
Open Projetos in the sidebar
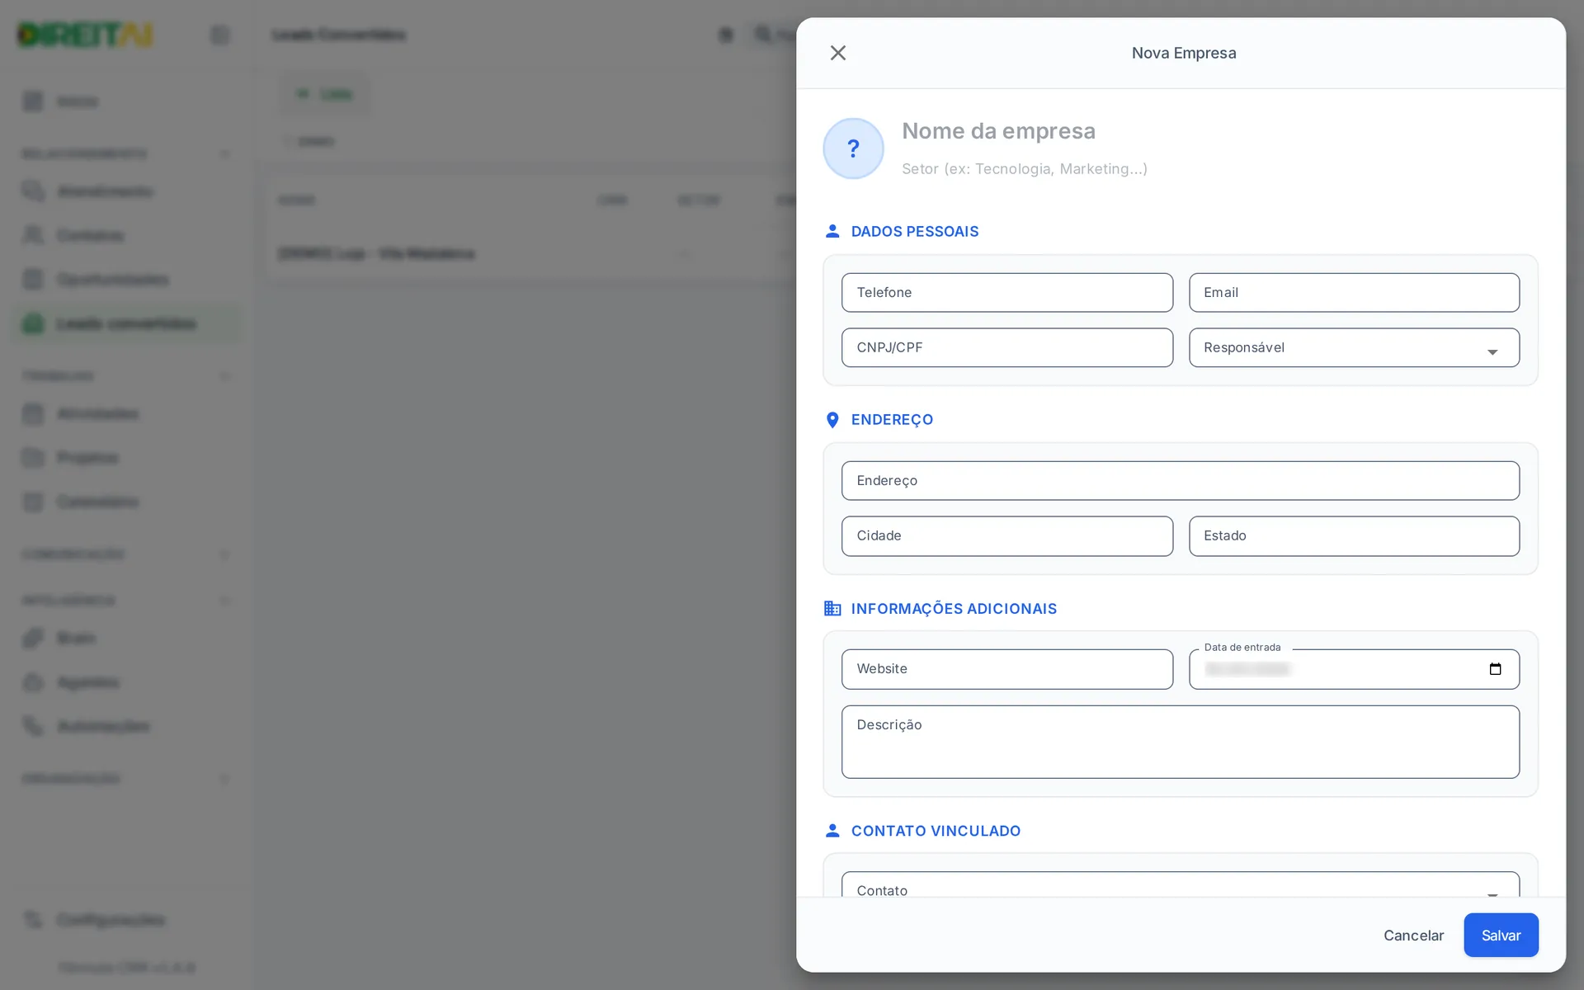(x=125, y=457)
